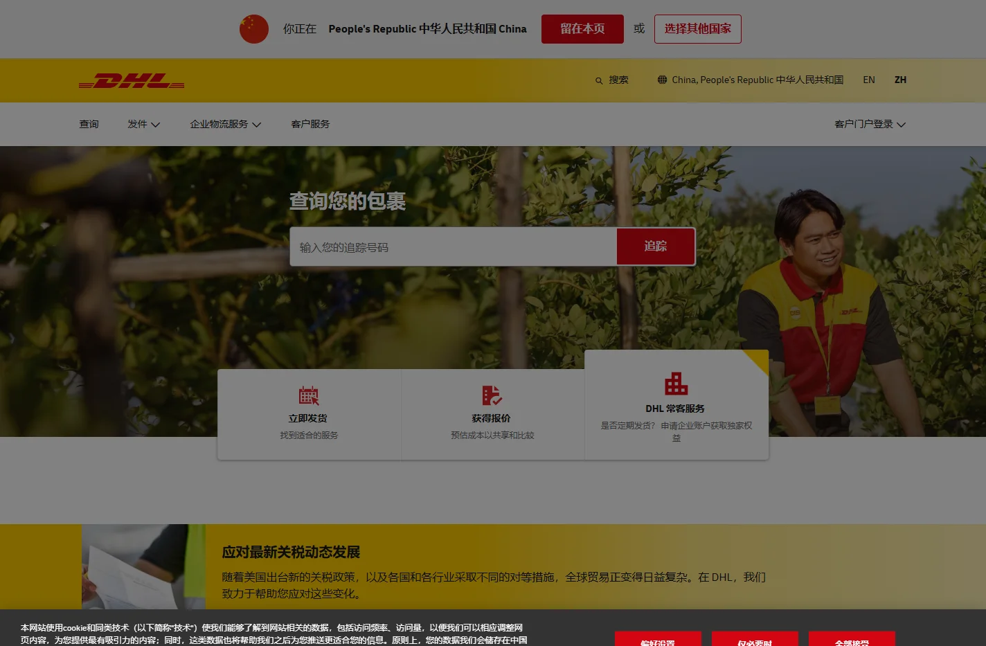
Task: Open the 立即发货 card title
Action: (308, 418)
